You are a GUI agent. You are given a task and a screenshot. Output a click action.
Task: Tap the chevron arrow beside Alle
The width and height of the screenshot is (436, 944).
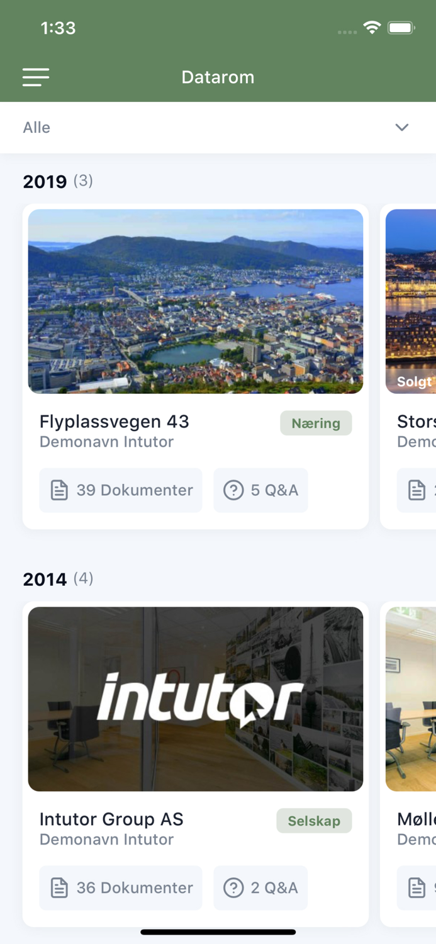(401, 127)
